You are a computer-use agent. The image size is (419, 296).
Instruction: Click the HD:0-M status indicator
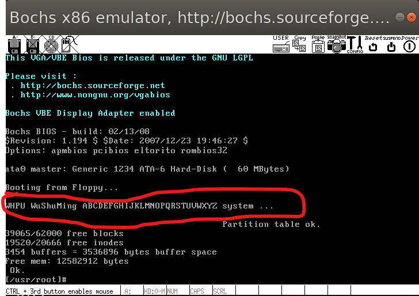tap(155, 291)
